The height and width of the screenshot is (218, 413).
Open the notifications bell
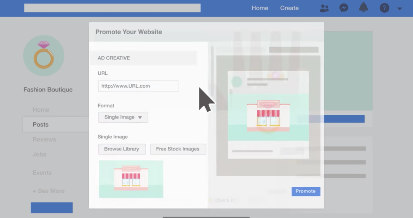[x=364, y=7]
